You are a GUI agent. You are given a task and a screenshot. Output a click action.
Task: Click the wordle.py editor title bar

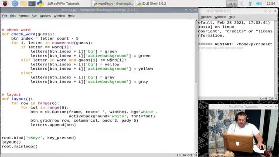(99, 10)
